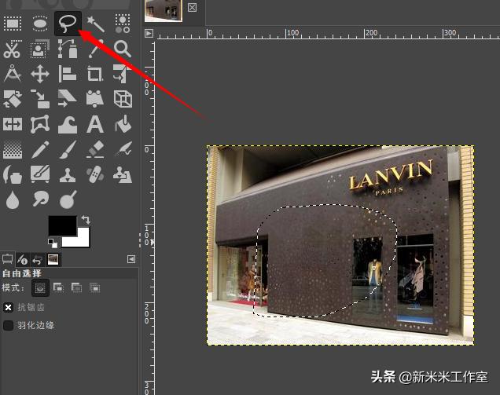Viewport: 500px width, 395px height.
Task: Toggle the 抗锯齿 antialiasing checkbox
Action: pos(8,307)
